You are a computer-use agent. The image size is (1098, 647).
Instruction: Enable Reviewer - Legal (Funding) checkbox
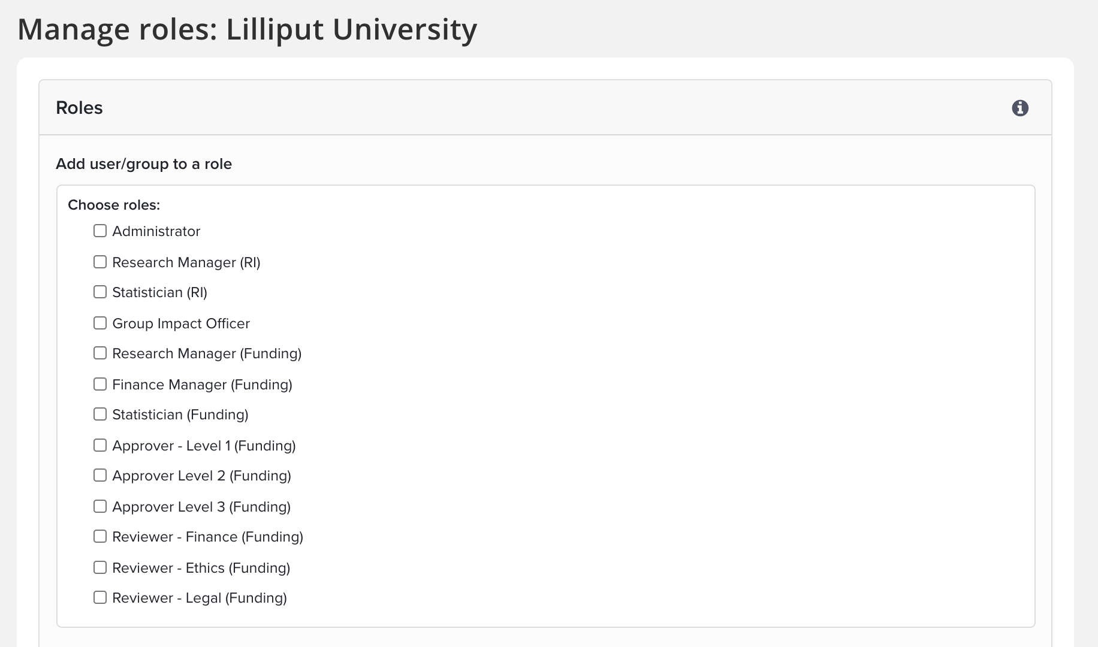pos(100,597)
